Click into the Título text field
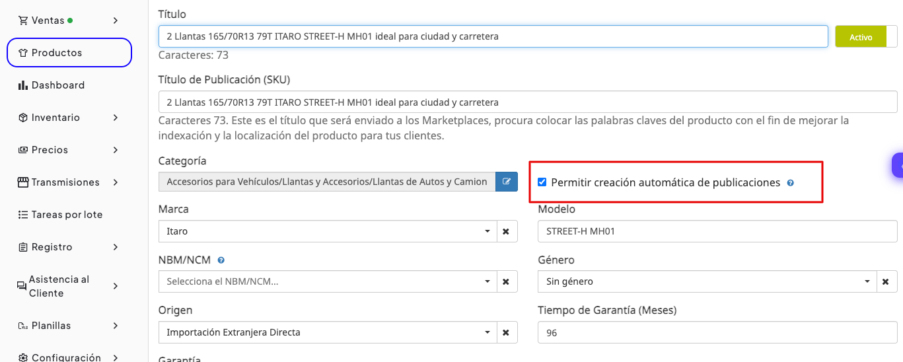This screenshot has width=903, height=362. (493, 36)
